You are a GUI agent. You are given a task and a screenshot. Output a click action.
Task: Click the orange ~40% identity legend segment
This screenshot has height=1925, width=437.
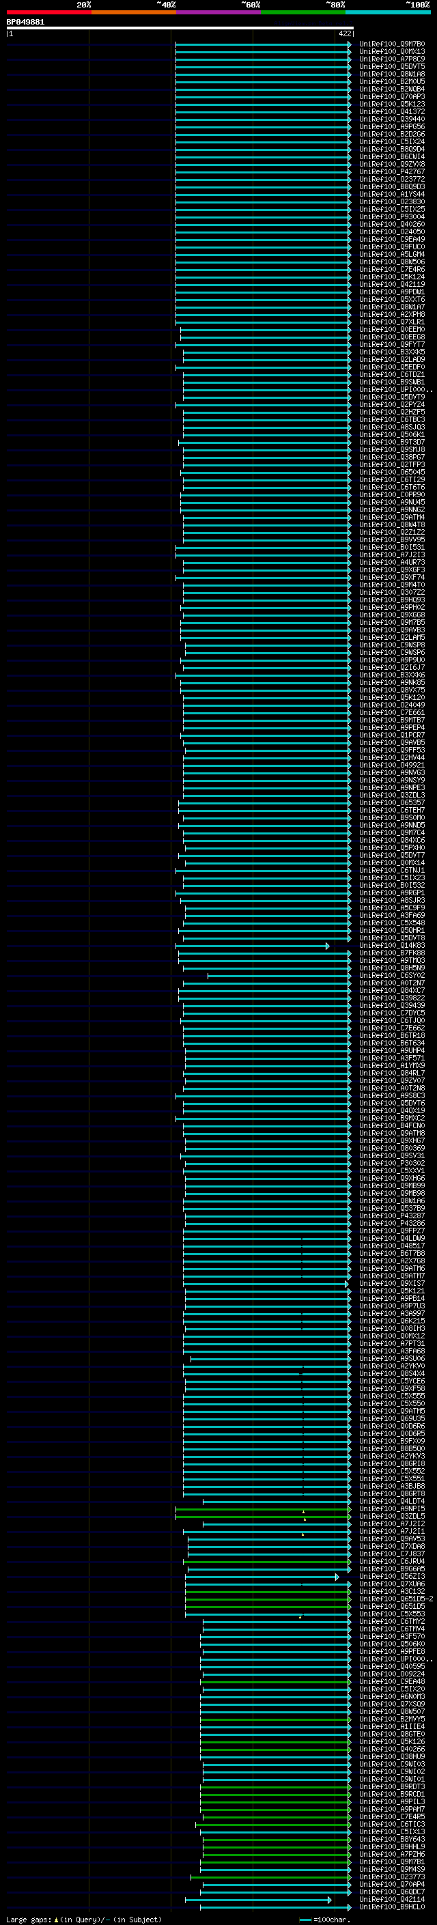point(134,13)
